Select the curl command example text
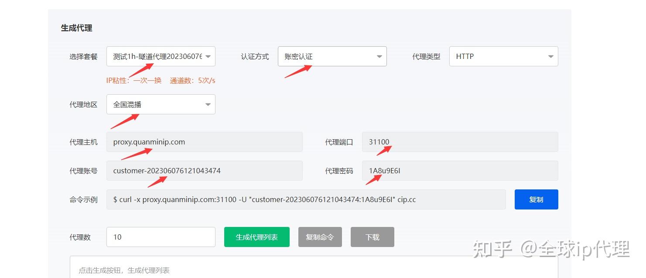 point(305,199)
